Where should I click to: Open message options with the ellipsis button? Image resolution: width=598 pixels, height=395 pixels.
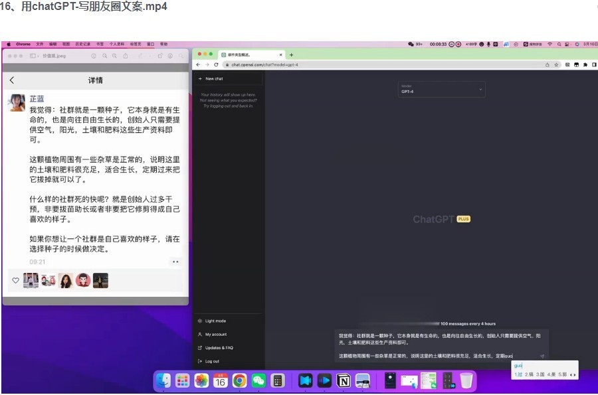pos(175,262)
